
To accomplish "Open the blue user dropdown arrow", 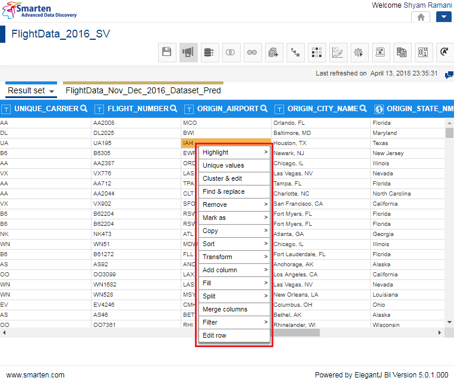I will 443,17.
